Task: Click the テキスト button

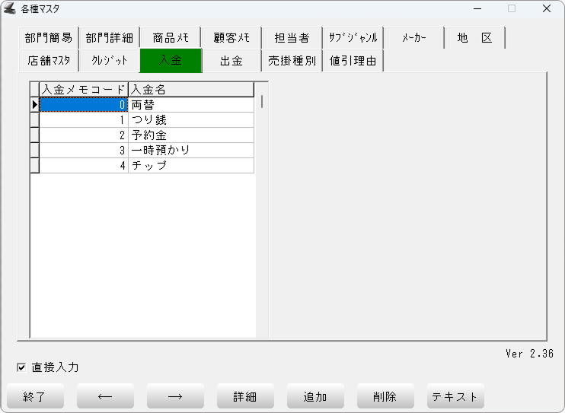Action: pyautogui.click(x=455, y=396)
